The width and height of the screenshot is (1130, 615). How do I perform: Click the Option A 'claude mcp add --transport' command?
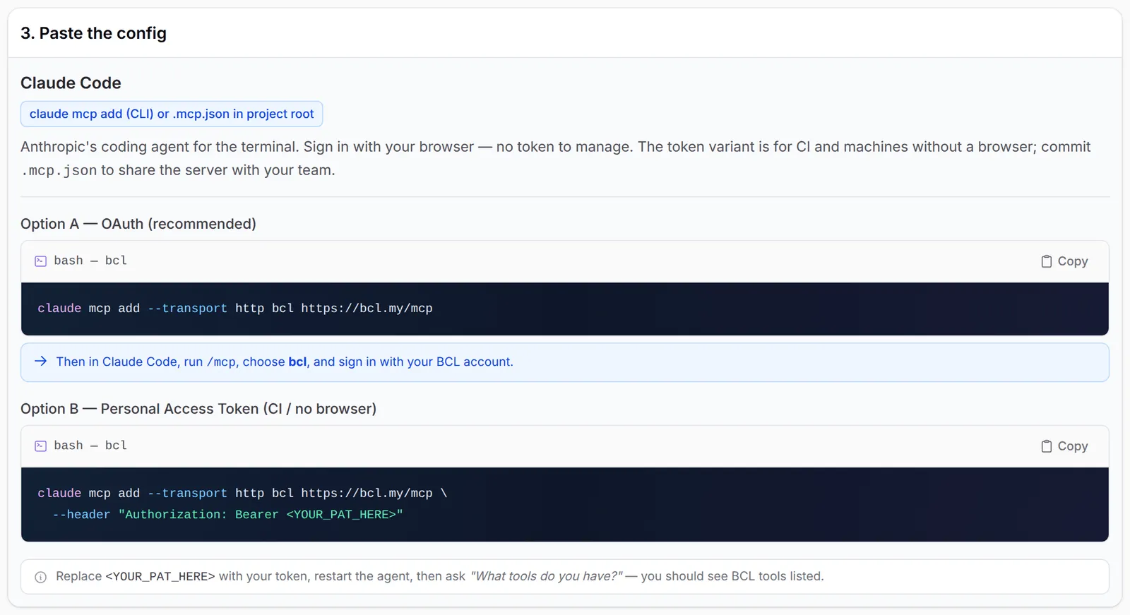[235, 309]
